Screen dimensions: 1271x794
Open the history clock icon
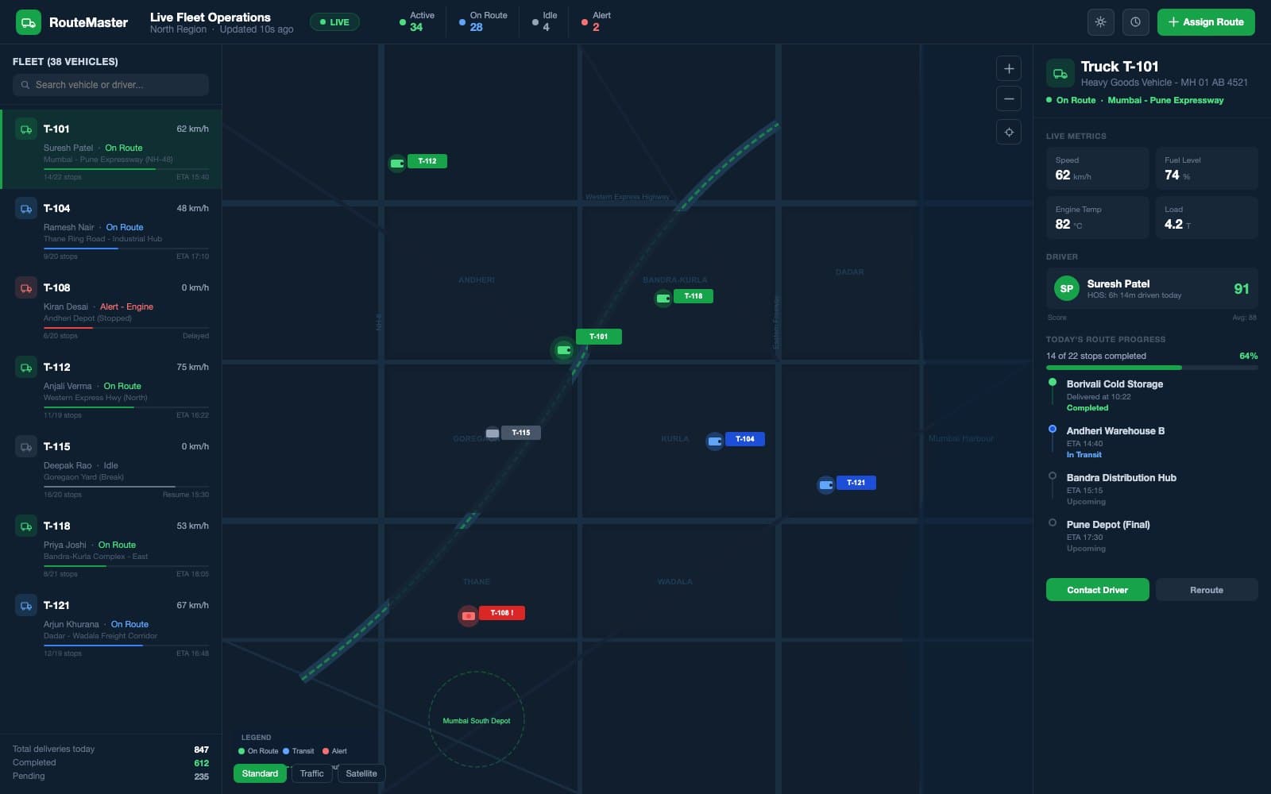[1135, 22]
